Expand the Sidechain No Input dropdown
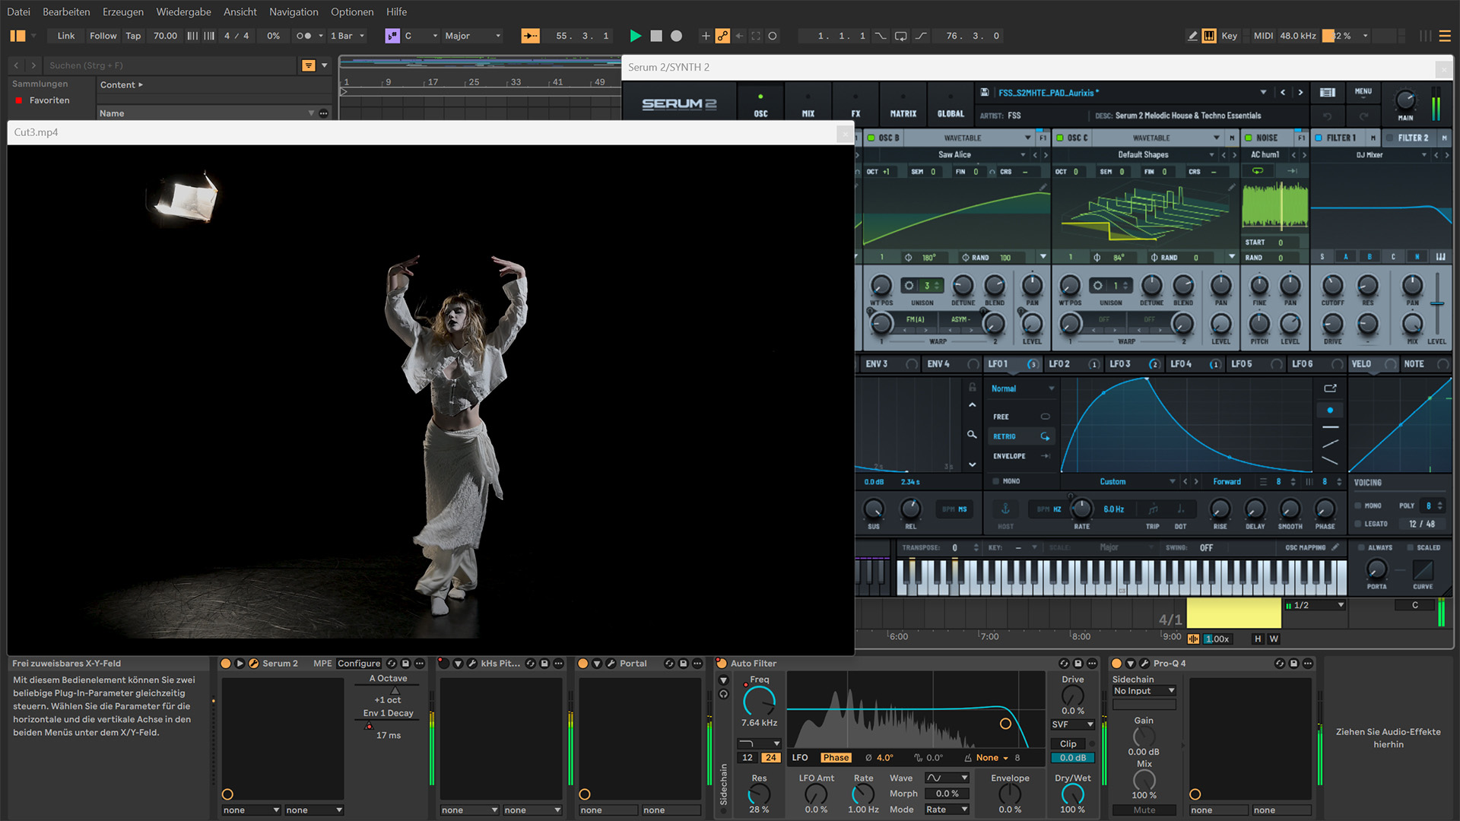The image size is (1460, 821). pyautogui.click(x=1144, y=691)
